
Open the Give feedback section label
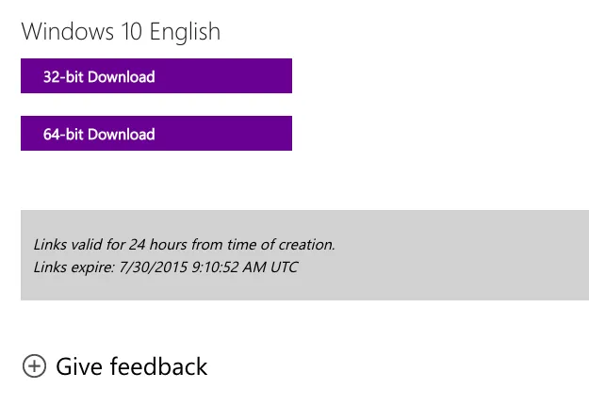tap(131, 366)
